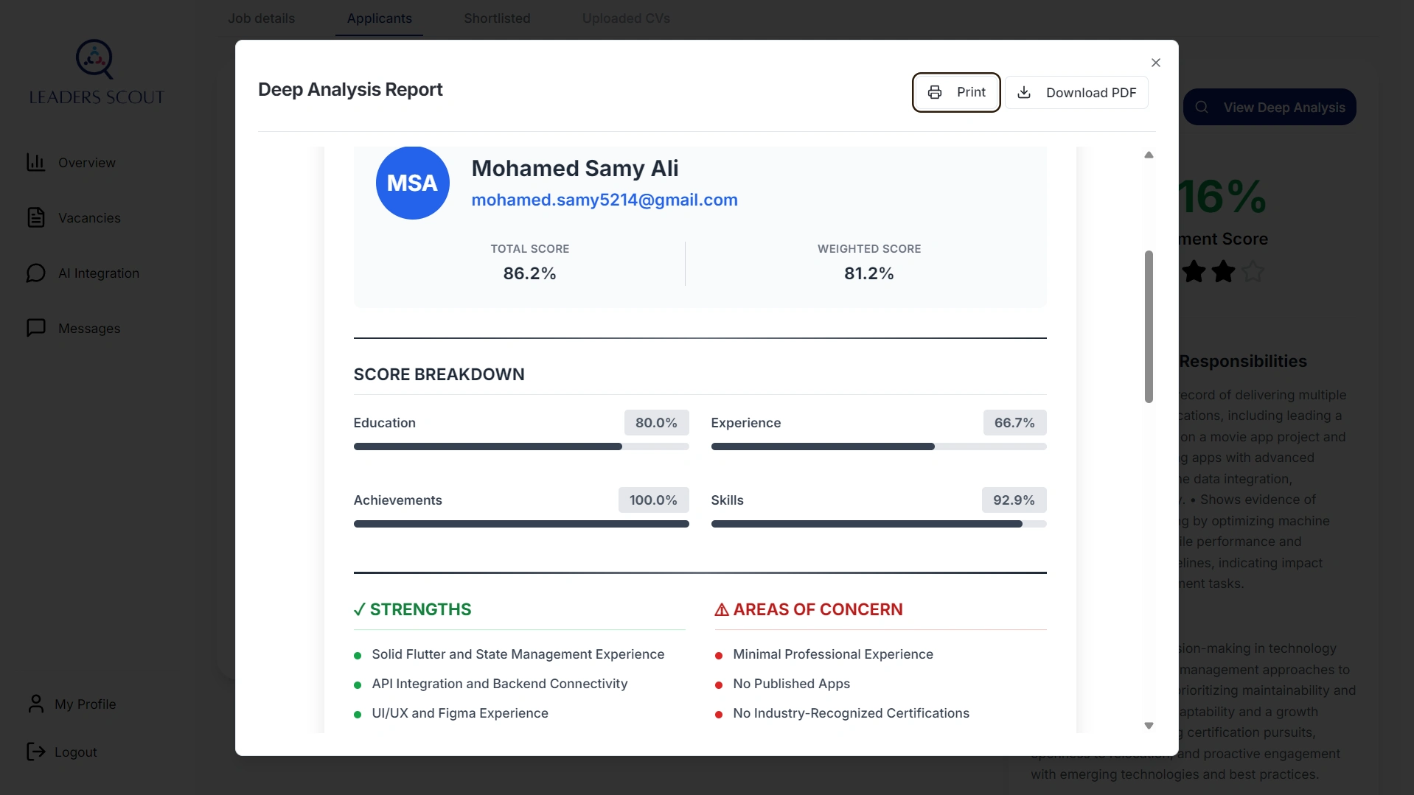
Task: Click the scroll-down arrow in the modal
Action: pos(1148,725)
